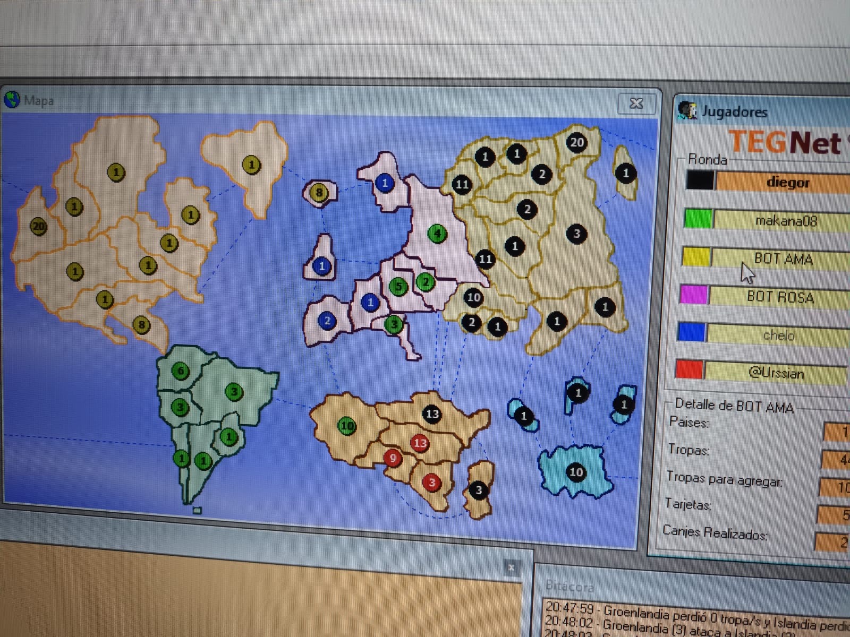Close the Mapa window
Viewport: 850px width, 637px height.
(x=636, y=103)
